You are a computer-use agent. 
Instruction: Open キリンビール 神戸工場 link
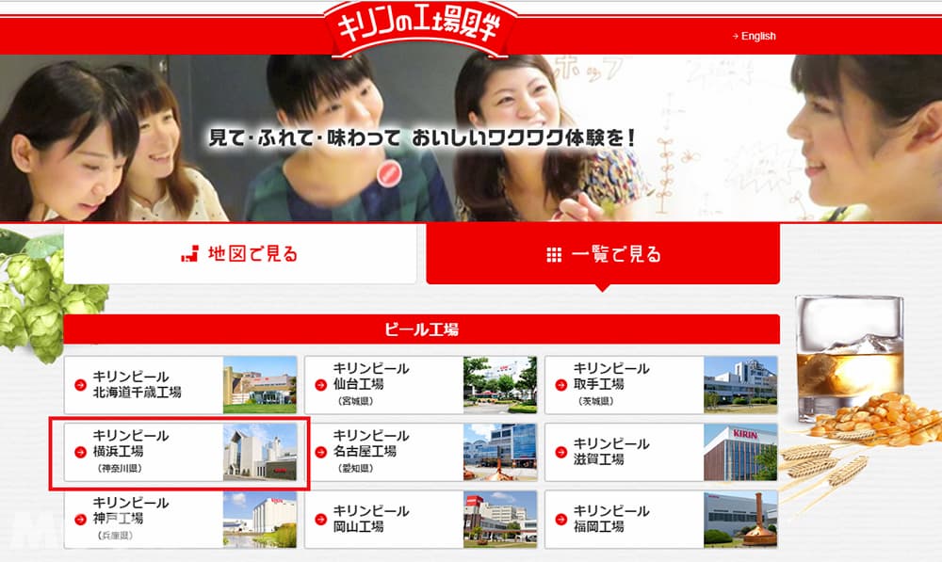180,520
